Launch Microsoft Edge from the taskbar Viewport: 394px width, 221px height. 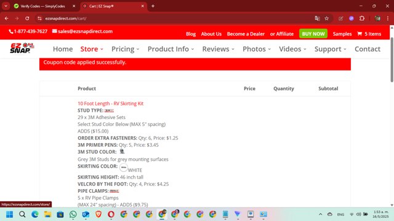tap(35, 214)
